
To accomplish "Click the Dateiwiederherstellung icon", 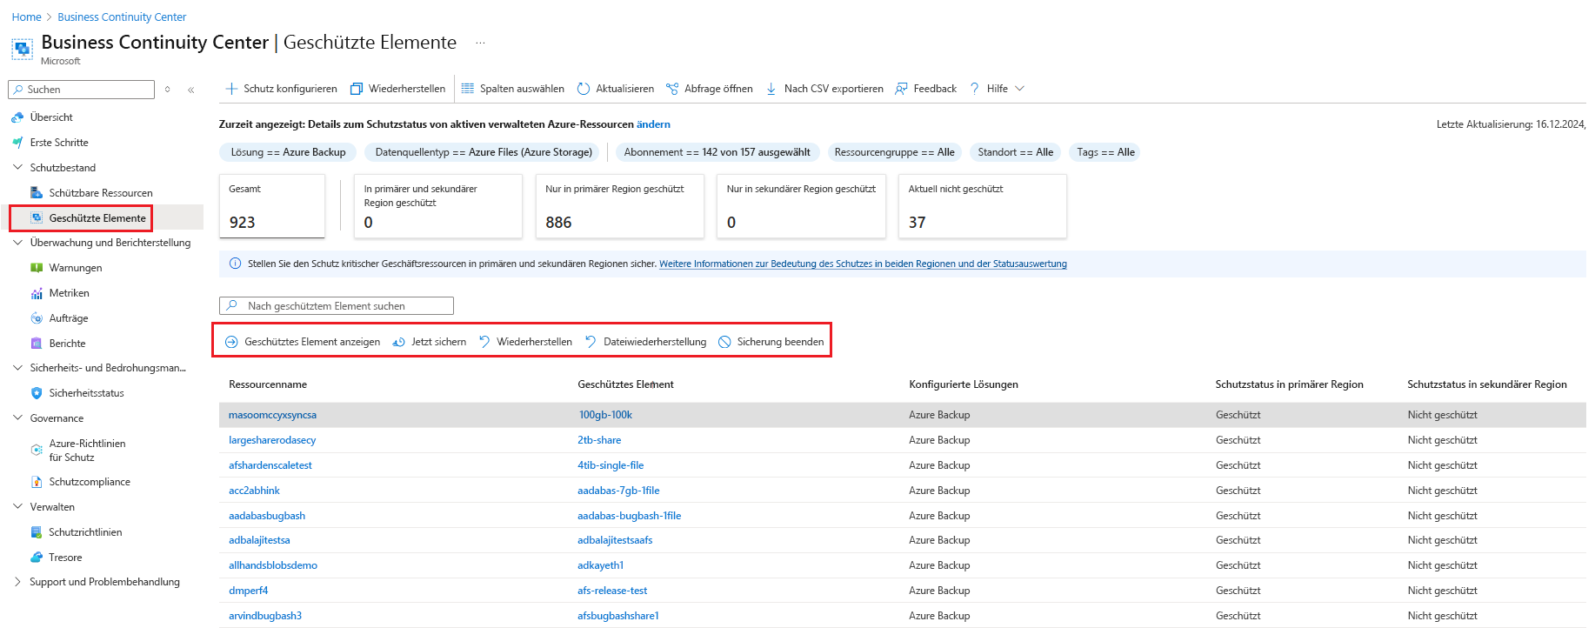I will click(591, 342).
